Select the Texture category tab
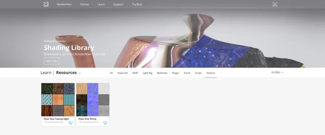 [211, 73]
